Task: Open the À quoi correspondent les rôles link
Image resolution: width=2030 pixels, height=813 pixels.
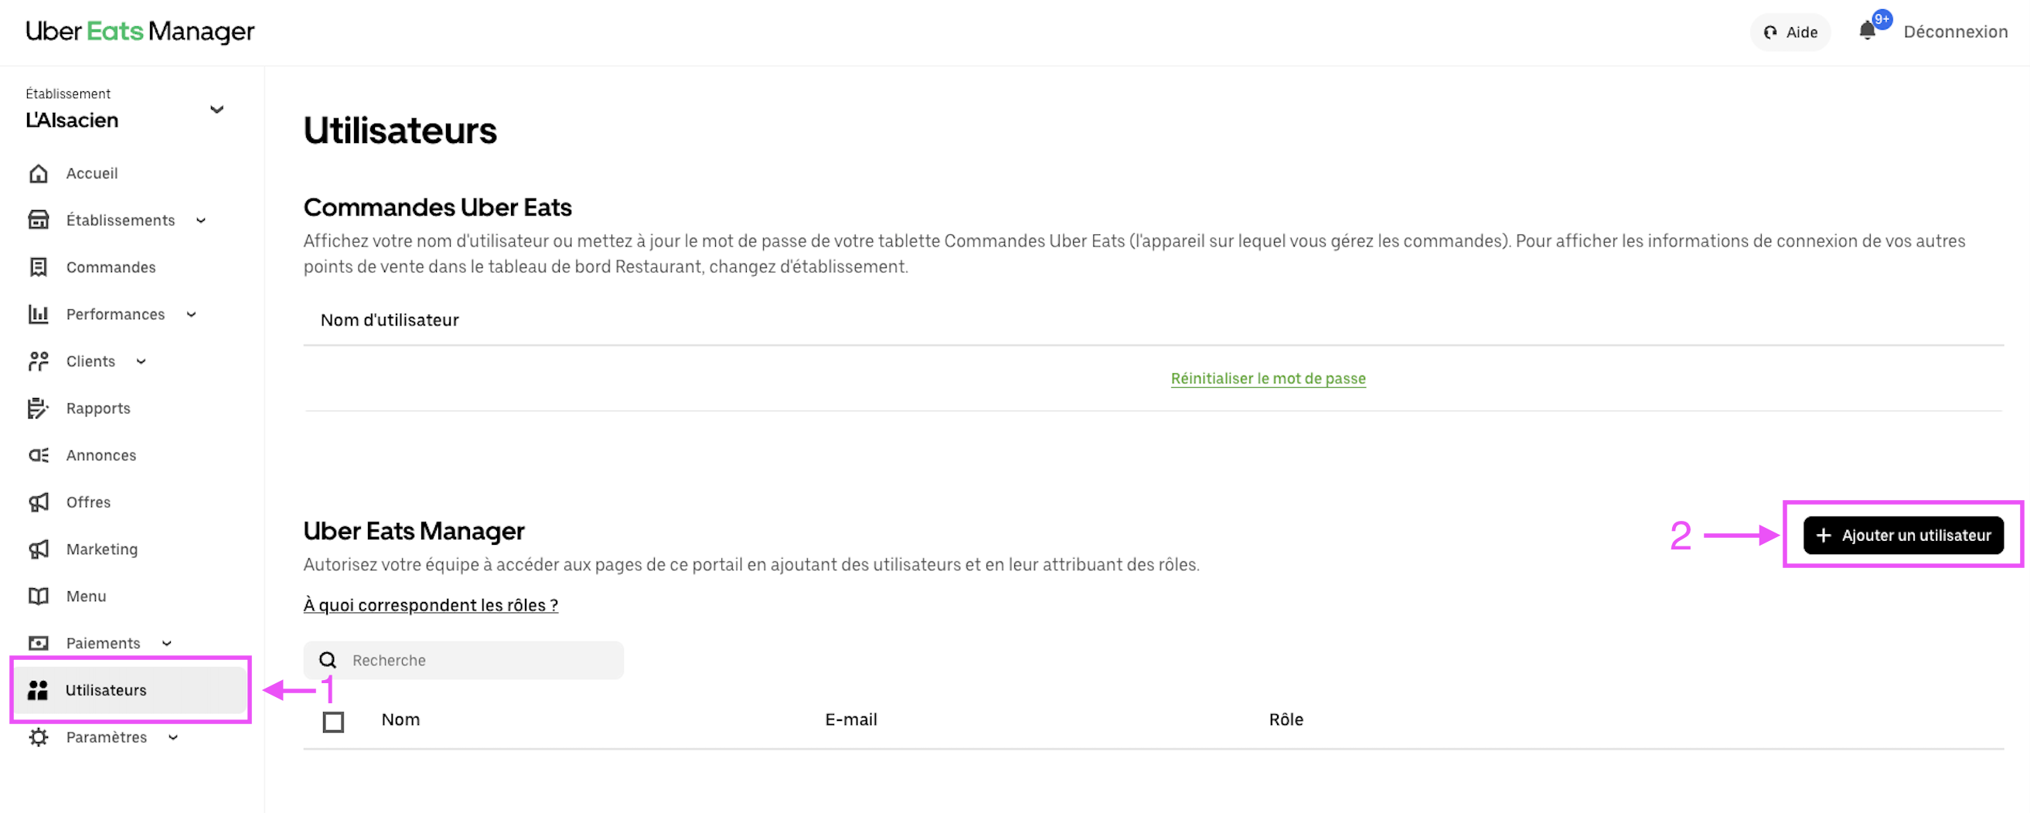Action: pyautogui.click(x=431, y=605)
